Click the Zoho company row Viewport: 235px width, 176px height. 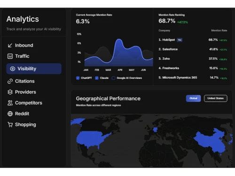tap(193, 59)
